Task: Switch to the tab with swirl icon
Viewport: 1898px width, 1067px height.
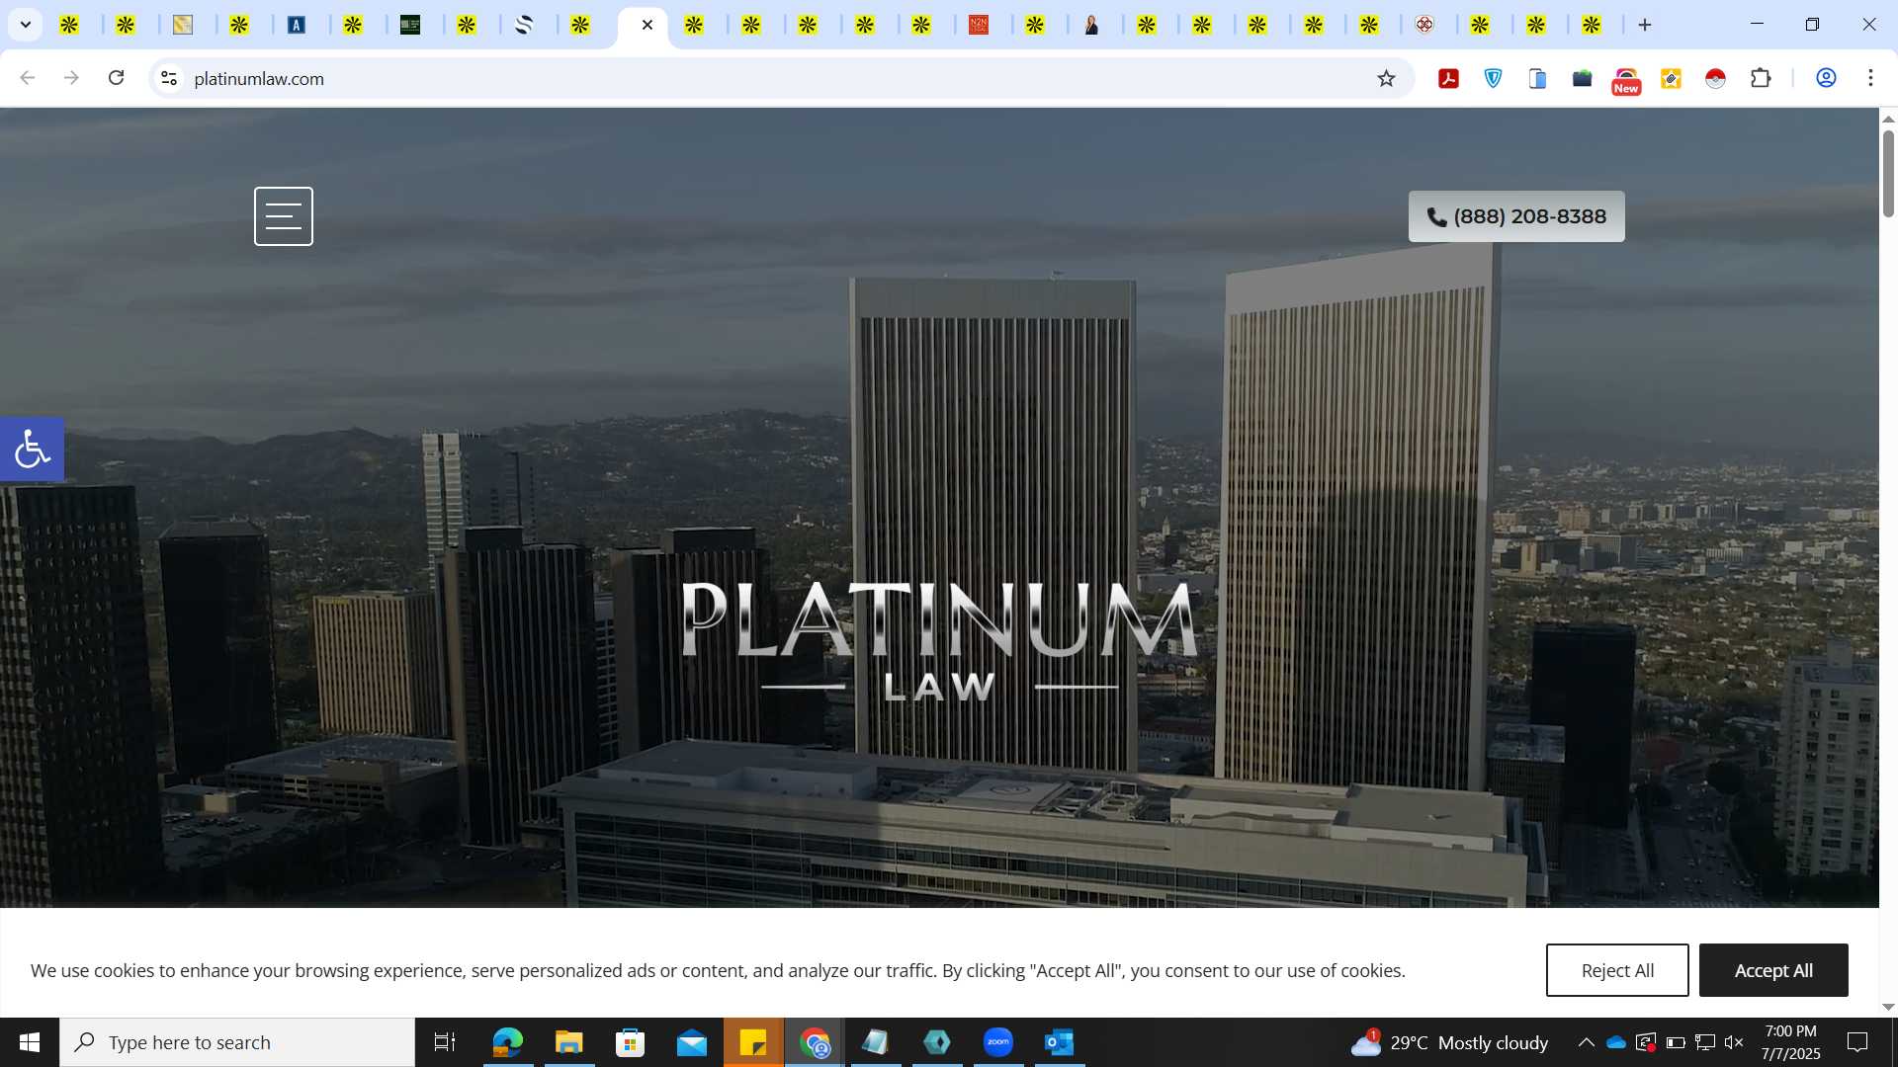Action: coord(524,25)
